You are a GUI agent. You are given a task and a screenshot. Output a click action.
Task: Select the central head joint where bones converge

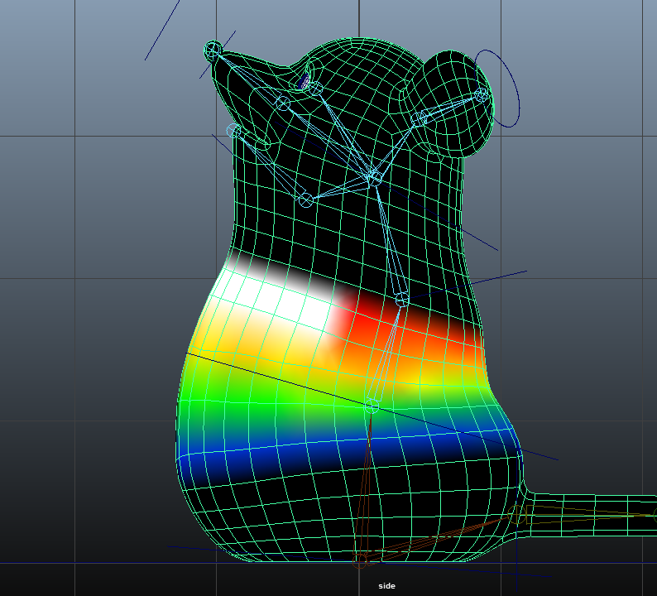tap(373, 175)
